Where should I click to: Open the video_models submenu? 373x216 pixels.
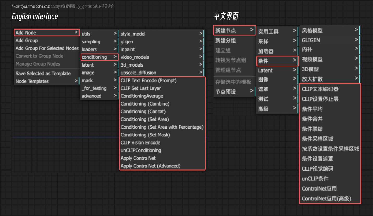pyautogui.click(x=162, y=57)
